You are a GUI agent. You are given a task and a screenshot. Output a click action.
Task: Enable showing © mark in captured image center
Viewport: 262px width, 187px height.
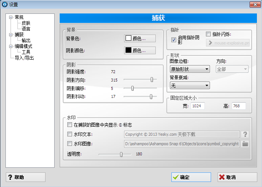click(x=70, y=125)
